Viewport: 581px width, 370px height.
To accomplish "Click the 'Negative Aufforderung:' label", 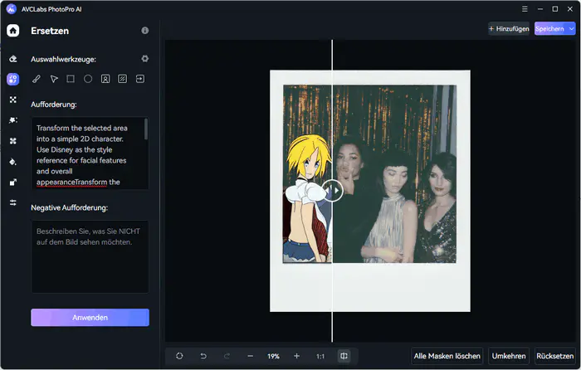I will tap(69, 207).
